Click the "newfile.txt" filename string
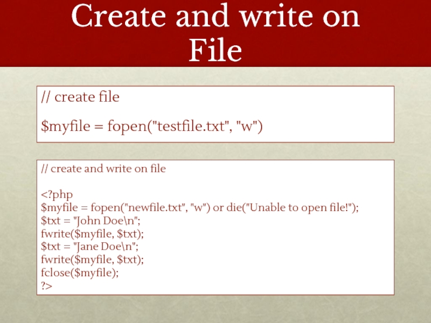This screenshot has height=323, width=431. [160, 207]
